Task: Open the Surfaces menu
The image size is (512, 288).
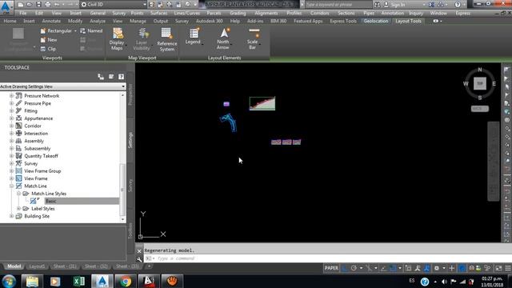Action: click(158, 13)
